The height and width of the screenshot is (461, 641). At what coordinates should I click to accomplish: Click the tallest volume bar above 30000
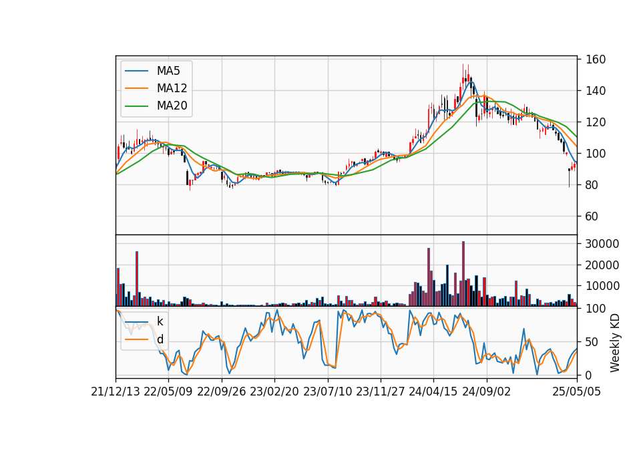(x=463, y=274)
